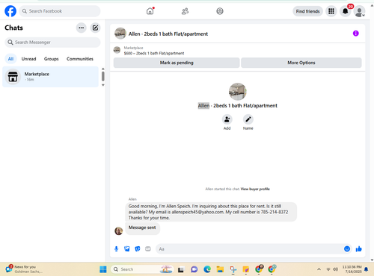Click the chat list scrollbar thumb
The width and height of the screenshot is (374, 276).
[x=103, y=76]
